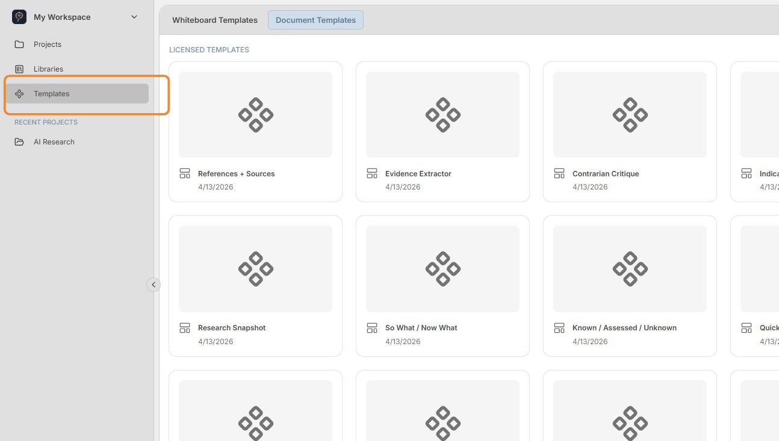Click the layout icon beside Research Snapshot
The image size is (779, 441).
(x=185, y=328)
